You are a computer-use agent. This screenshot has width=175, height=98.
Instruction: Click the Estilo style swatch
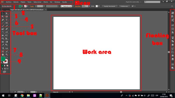coord(97,6)
